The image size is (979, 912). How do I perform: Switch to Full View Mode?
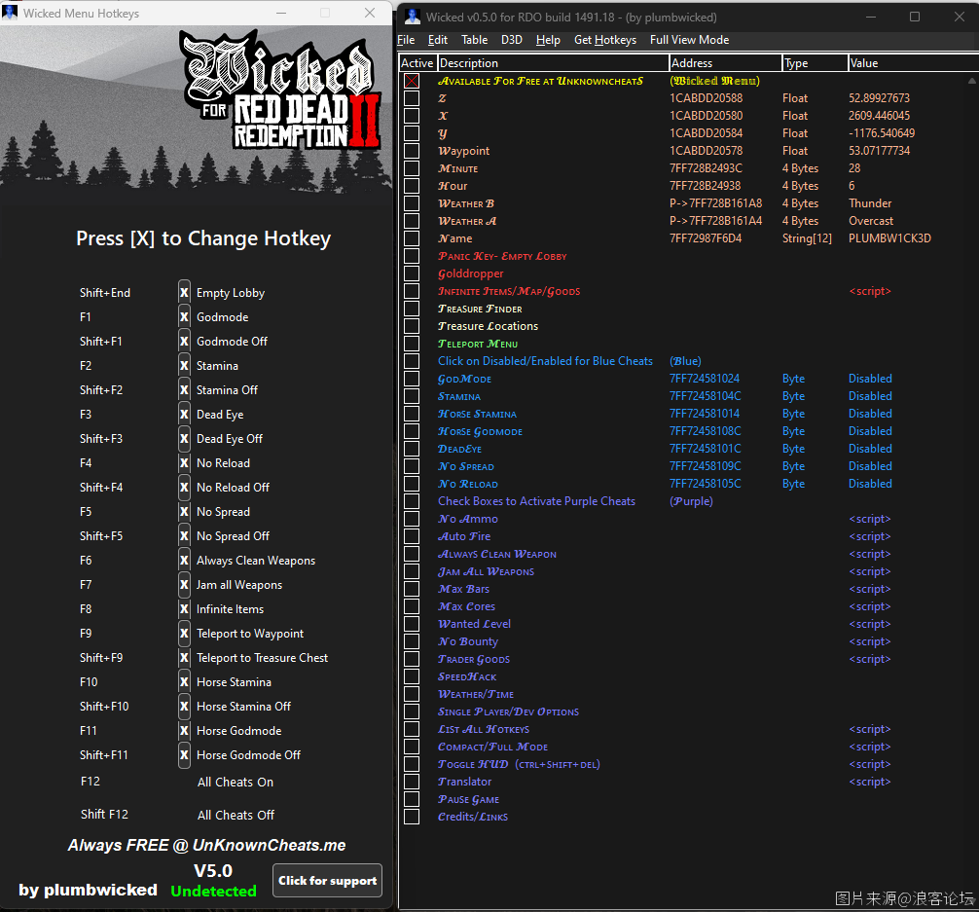pyautogui.click(x=689, y=40)
